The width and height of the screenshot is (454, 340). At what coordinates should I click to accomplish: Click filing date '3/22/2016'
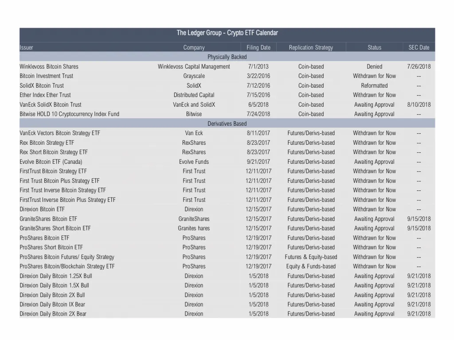tap(258, 76)
